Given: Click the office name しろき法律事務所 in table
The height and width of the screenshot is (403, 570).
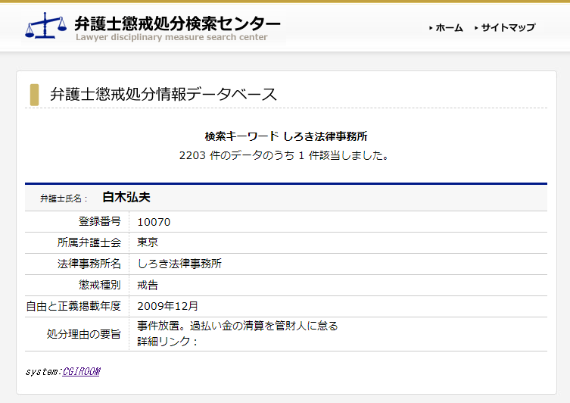Looking at the screenshot, I should pyautogui.click(x=179, y=264).
